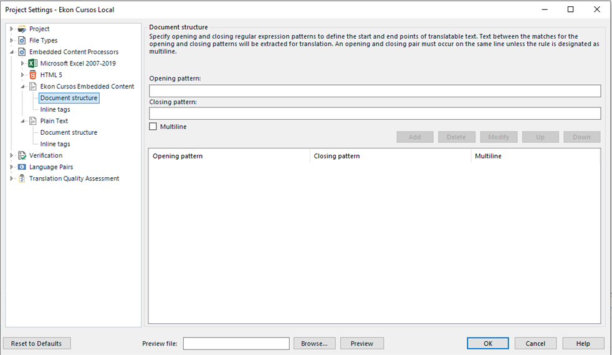Enable the Multiline checkbox
612x355 pixels.
153,127
